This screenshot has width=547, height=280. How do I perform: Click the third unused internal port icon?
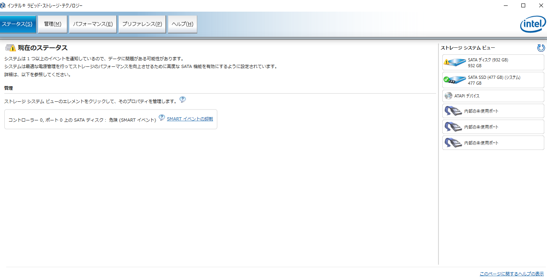(x=453, y=143)
